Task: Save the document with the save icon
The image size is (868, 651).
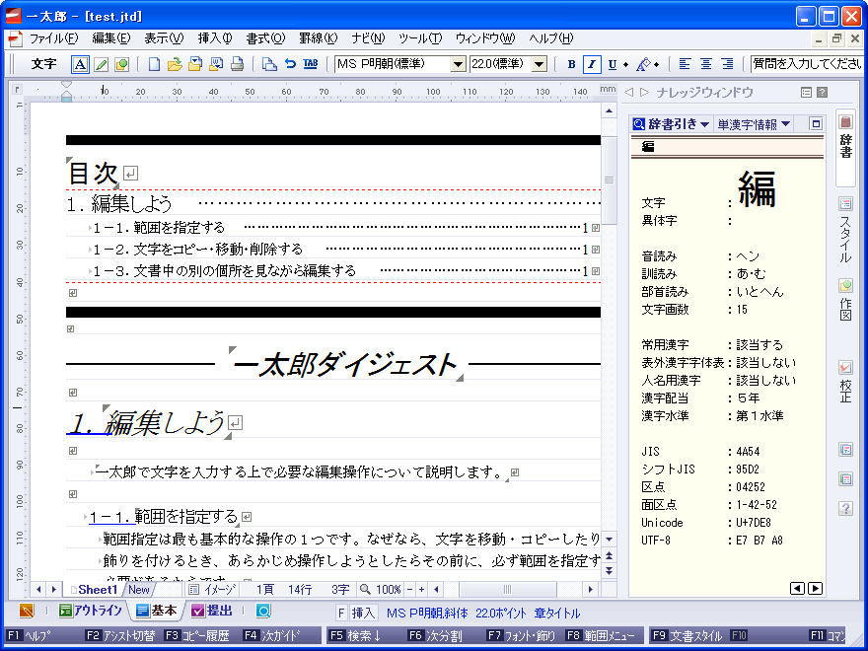Action: (x=195, y=64)
